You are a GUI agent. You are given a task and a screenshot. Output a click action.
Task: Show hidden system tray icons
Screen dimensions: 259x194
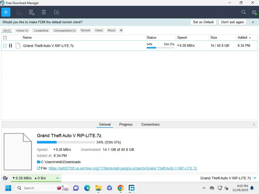pos(204,188)
